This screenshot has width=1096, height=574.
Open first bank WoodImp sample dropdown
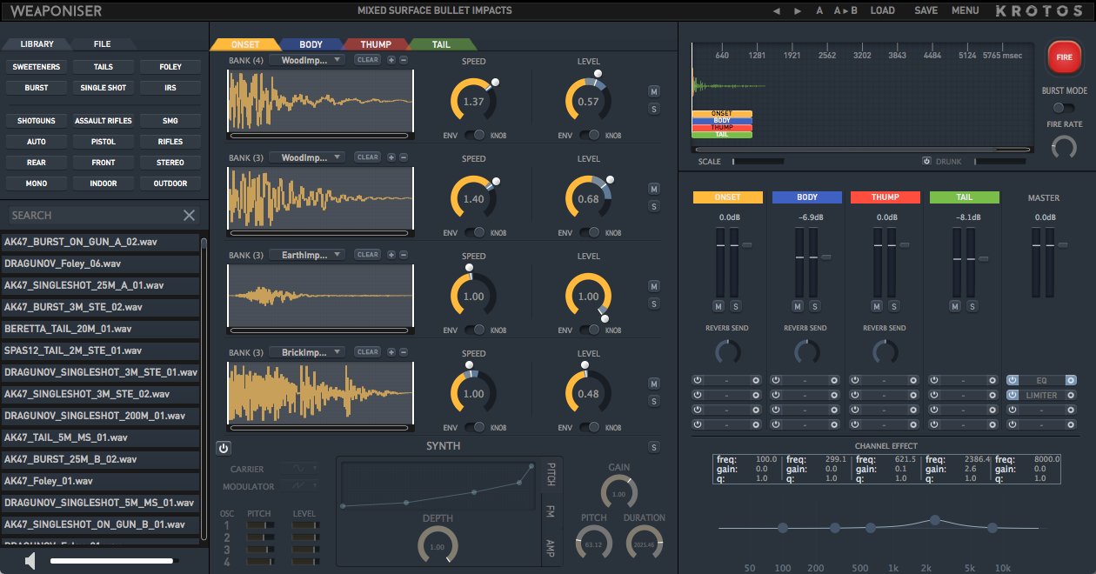(307, 60)
